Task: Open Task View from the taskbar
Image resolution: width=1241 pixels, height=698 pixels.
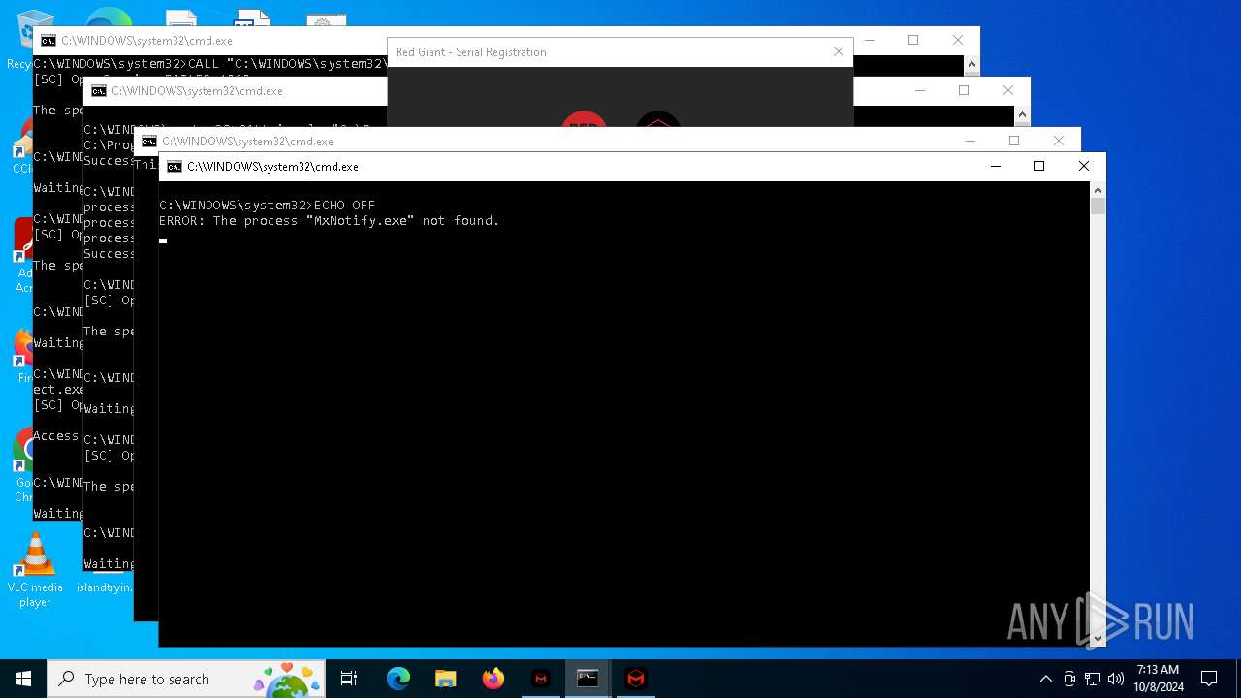Action: pyautogui.click(x=349, y=679)
